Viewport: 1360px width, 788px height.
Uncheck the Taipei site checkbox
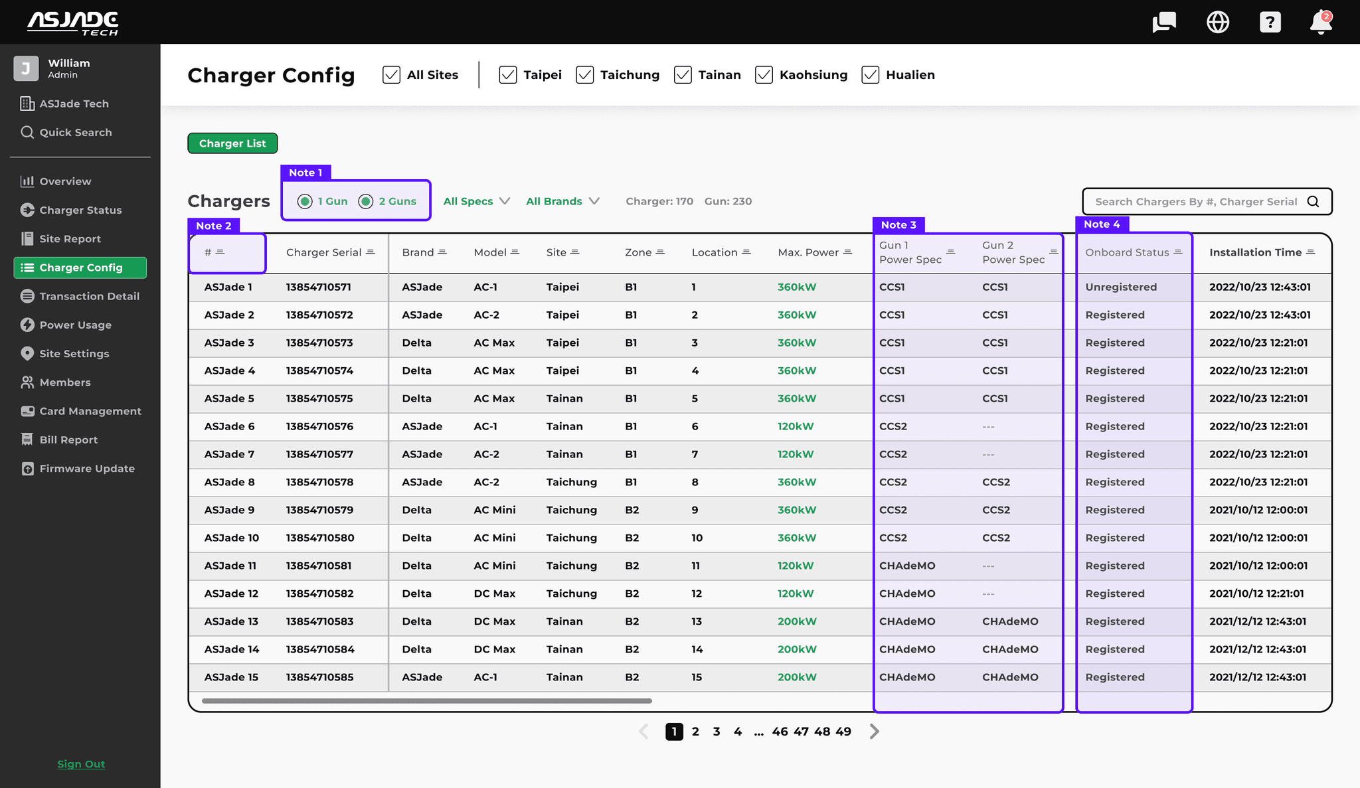[x=508, y=75]
